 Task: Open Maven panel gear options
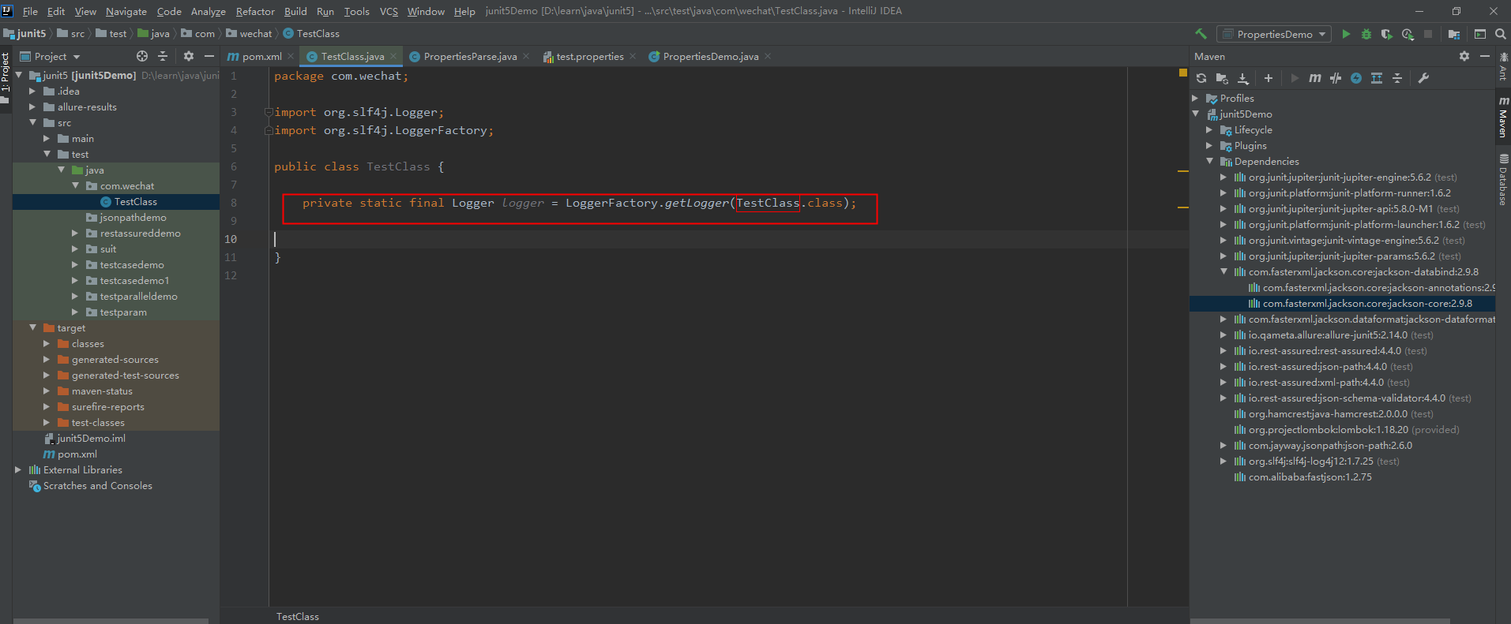click(x=1464, y=56)
